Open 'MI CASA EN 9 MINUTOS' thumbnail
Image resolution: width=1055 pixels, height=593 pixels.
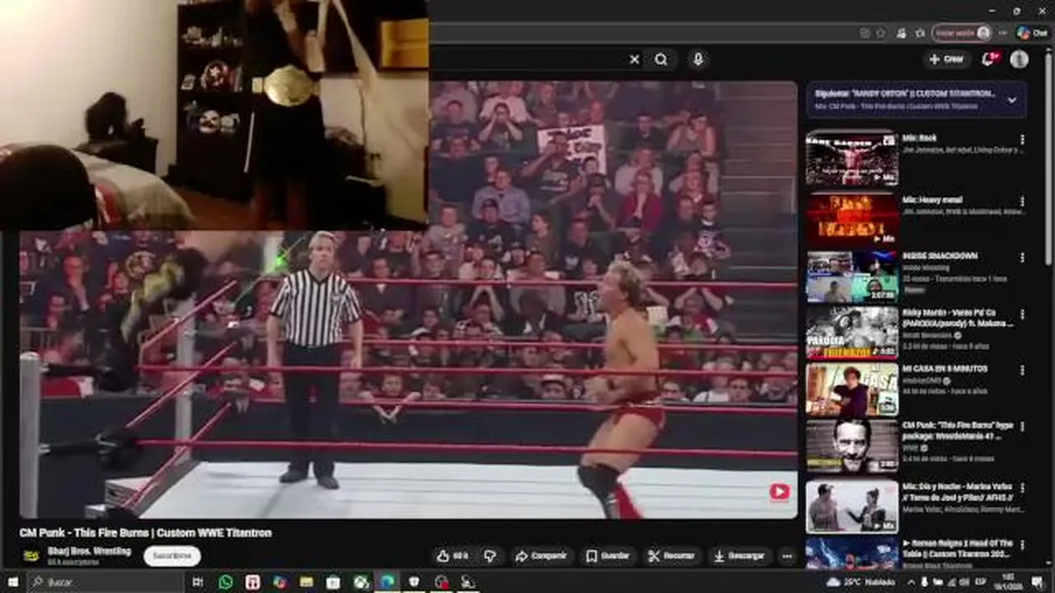click(852, 390)
